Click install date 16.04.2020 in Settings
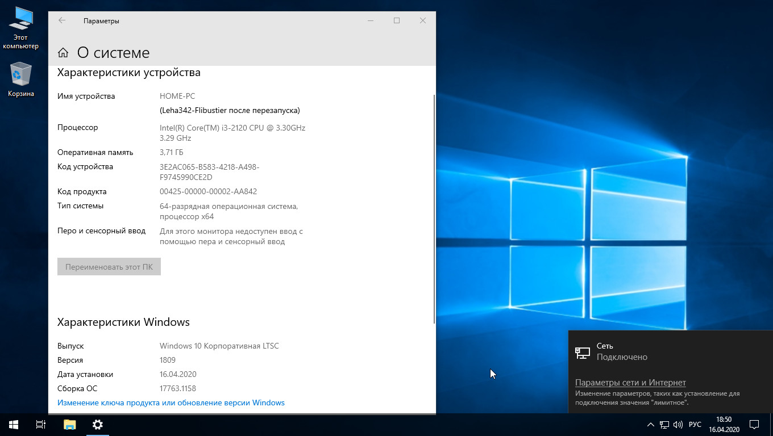773x436 pixels. (x=178, y=374)
